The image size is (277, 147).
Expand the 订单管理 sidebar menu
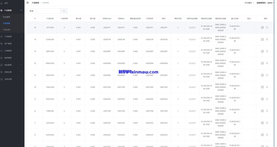pyautogui.click(x=12, y=36)
